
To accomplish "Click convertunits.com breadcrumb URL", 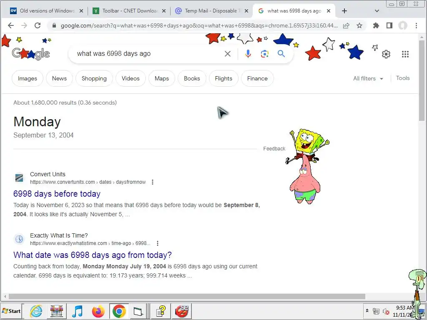I will pyautogui.click(x=88, y=182).
